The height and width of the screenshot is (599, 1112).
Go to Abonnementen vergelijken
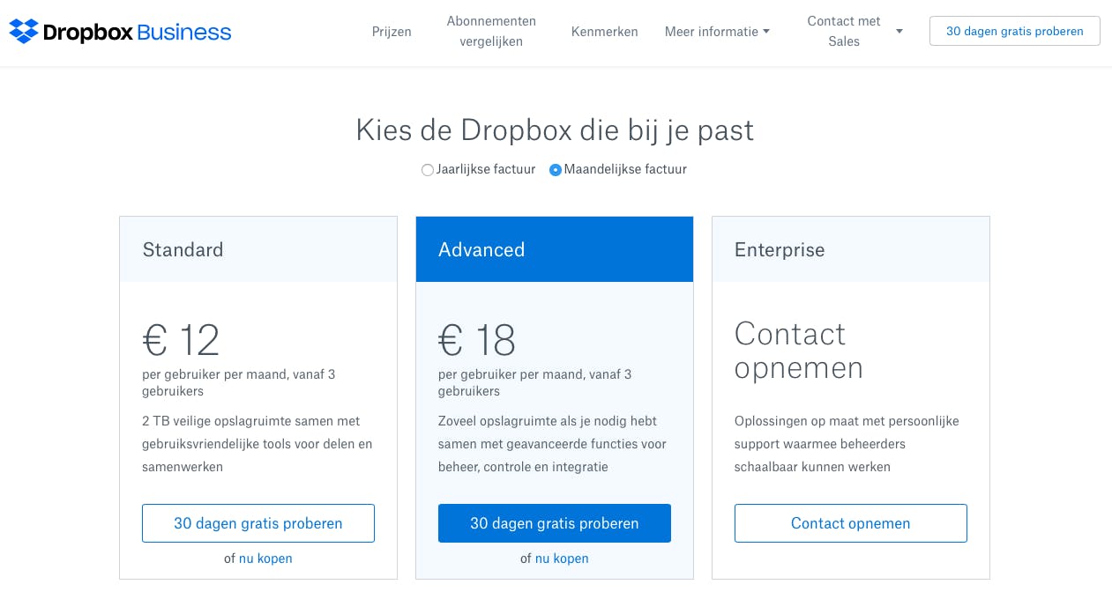click(491, 31)
